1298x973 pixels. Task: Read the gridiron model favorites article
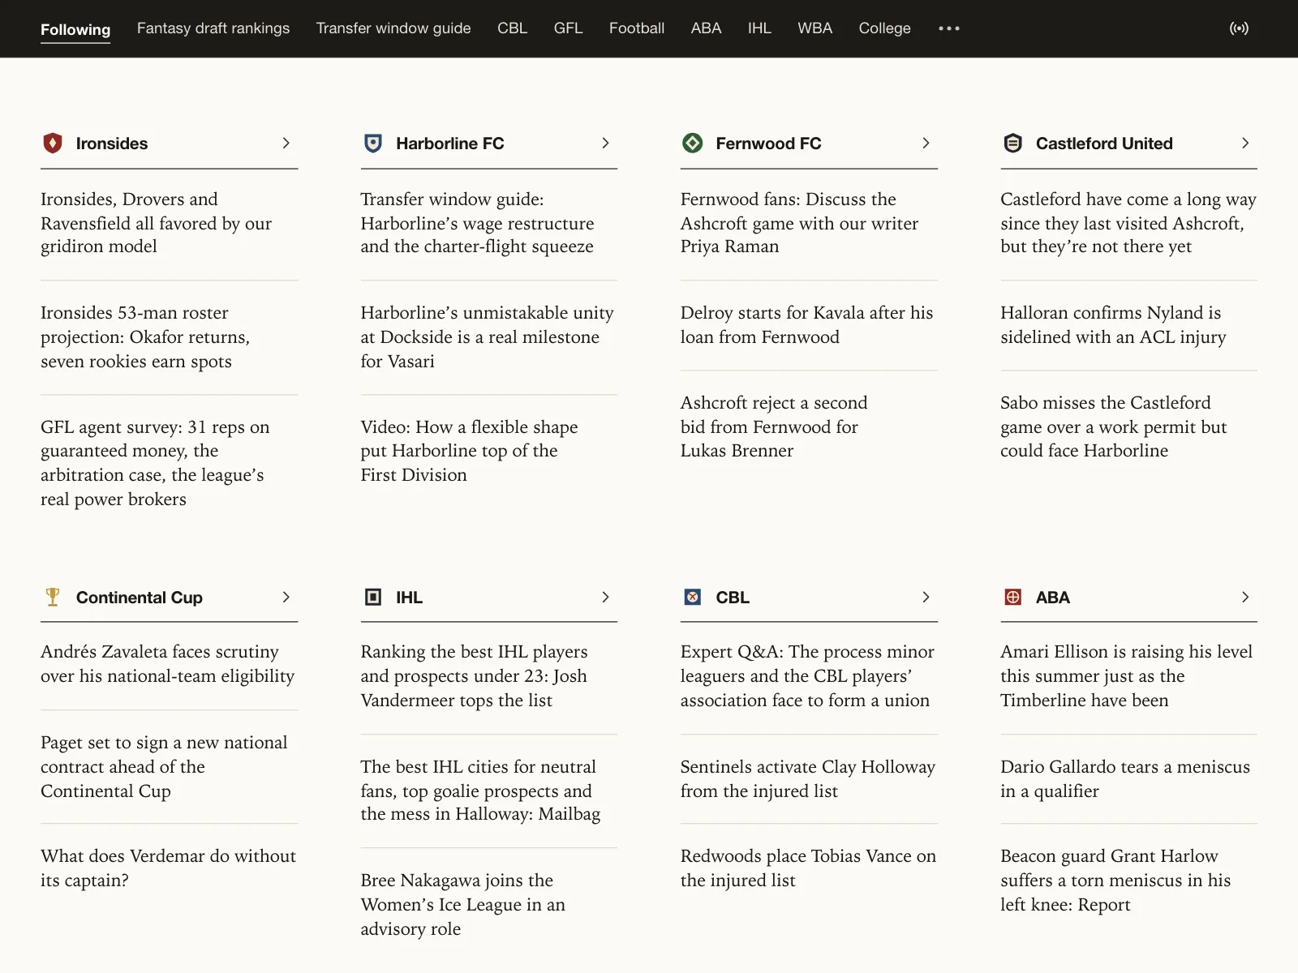click(x=156, y=223)
